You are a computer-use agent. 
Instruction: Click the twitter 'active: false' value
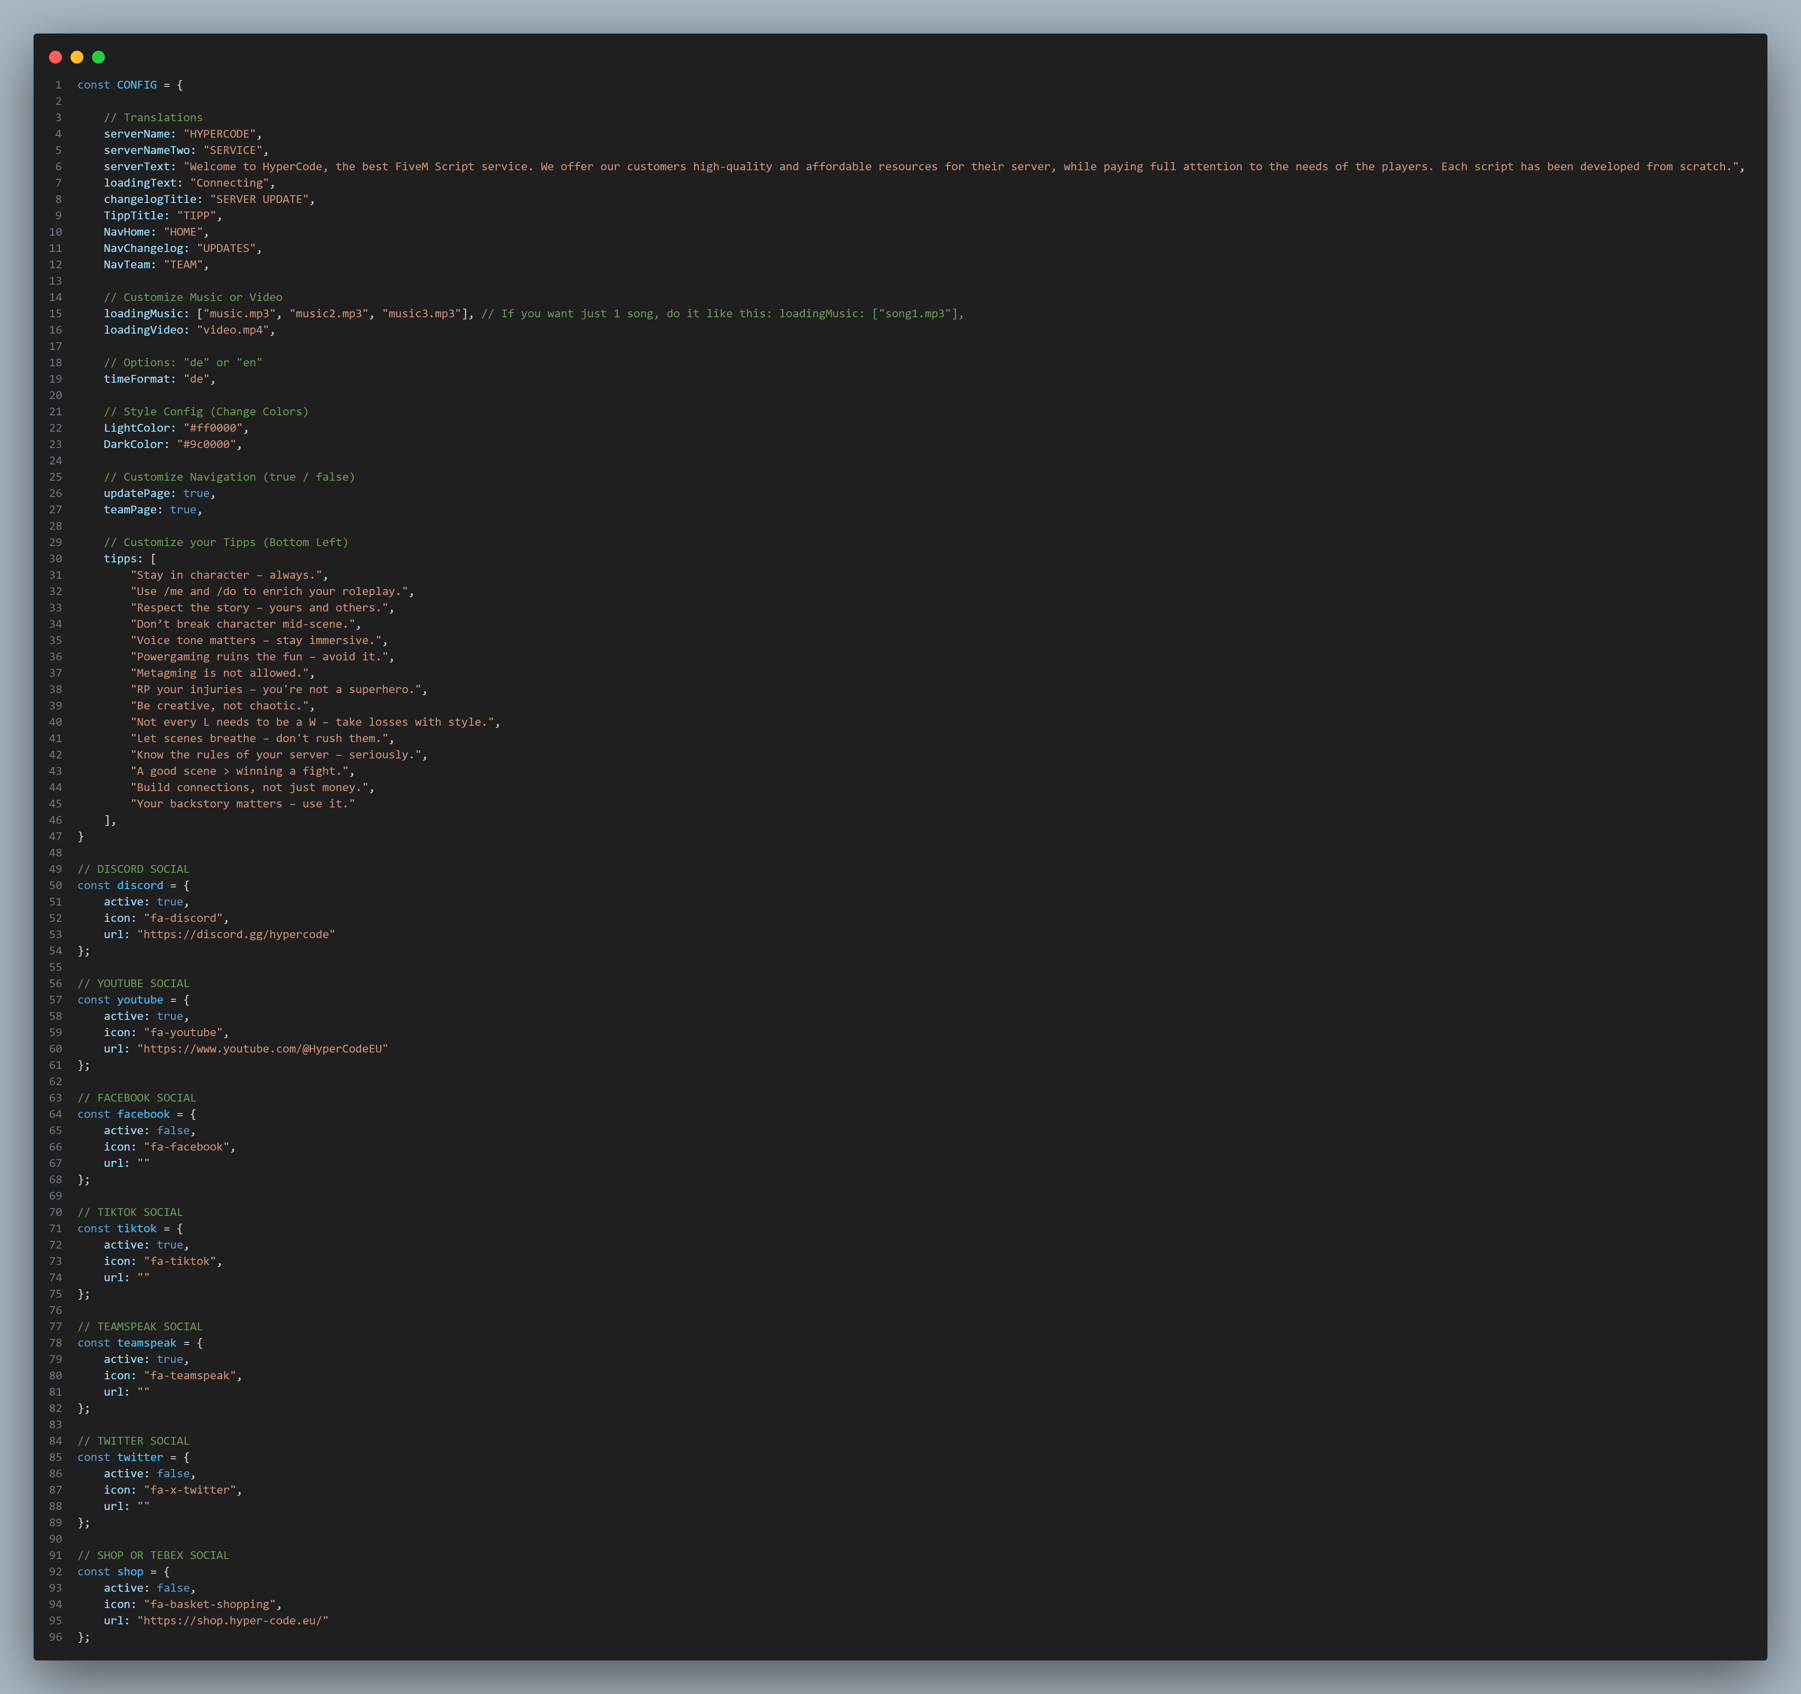coord(173,1474)
